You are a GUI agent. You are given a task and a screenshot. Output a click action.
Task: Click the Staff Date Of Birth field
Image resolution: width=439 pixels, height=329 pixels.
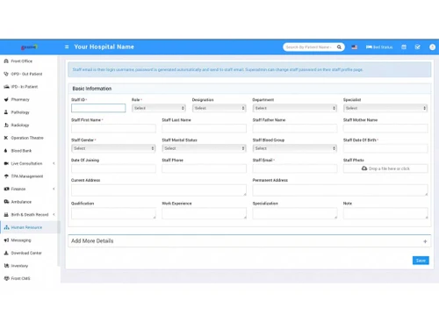(385, 148)
